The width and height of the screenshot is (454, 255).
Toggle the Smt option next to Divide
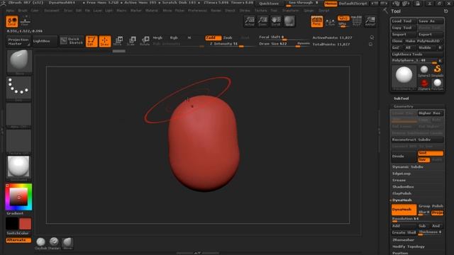(x=431, y=153)
